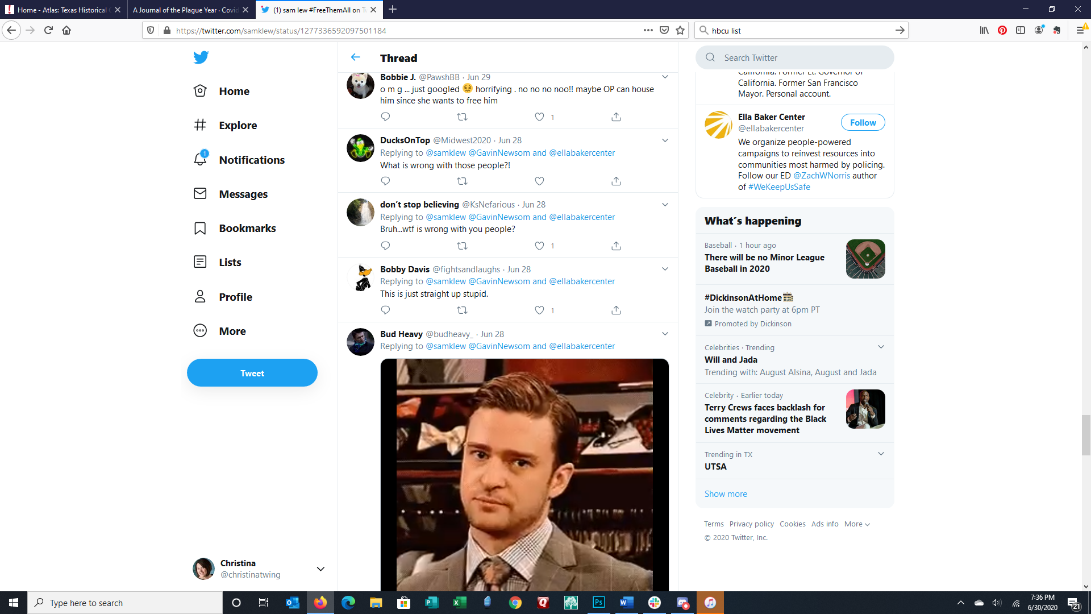Open Pinterest extension in toolbar
The image size is (1091, 614).
[x=1002, y=31]
